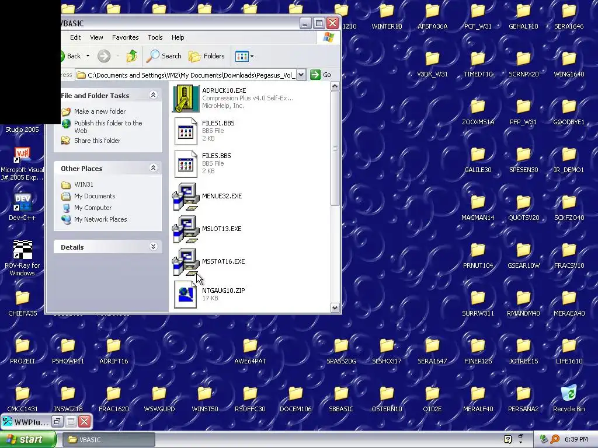The height and width of the screenshot is (448, 598).
Task: Click the scrollbar up arrow
Action: click(x=335, y=86)
